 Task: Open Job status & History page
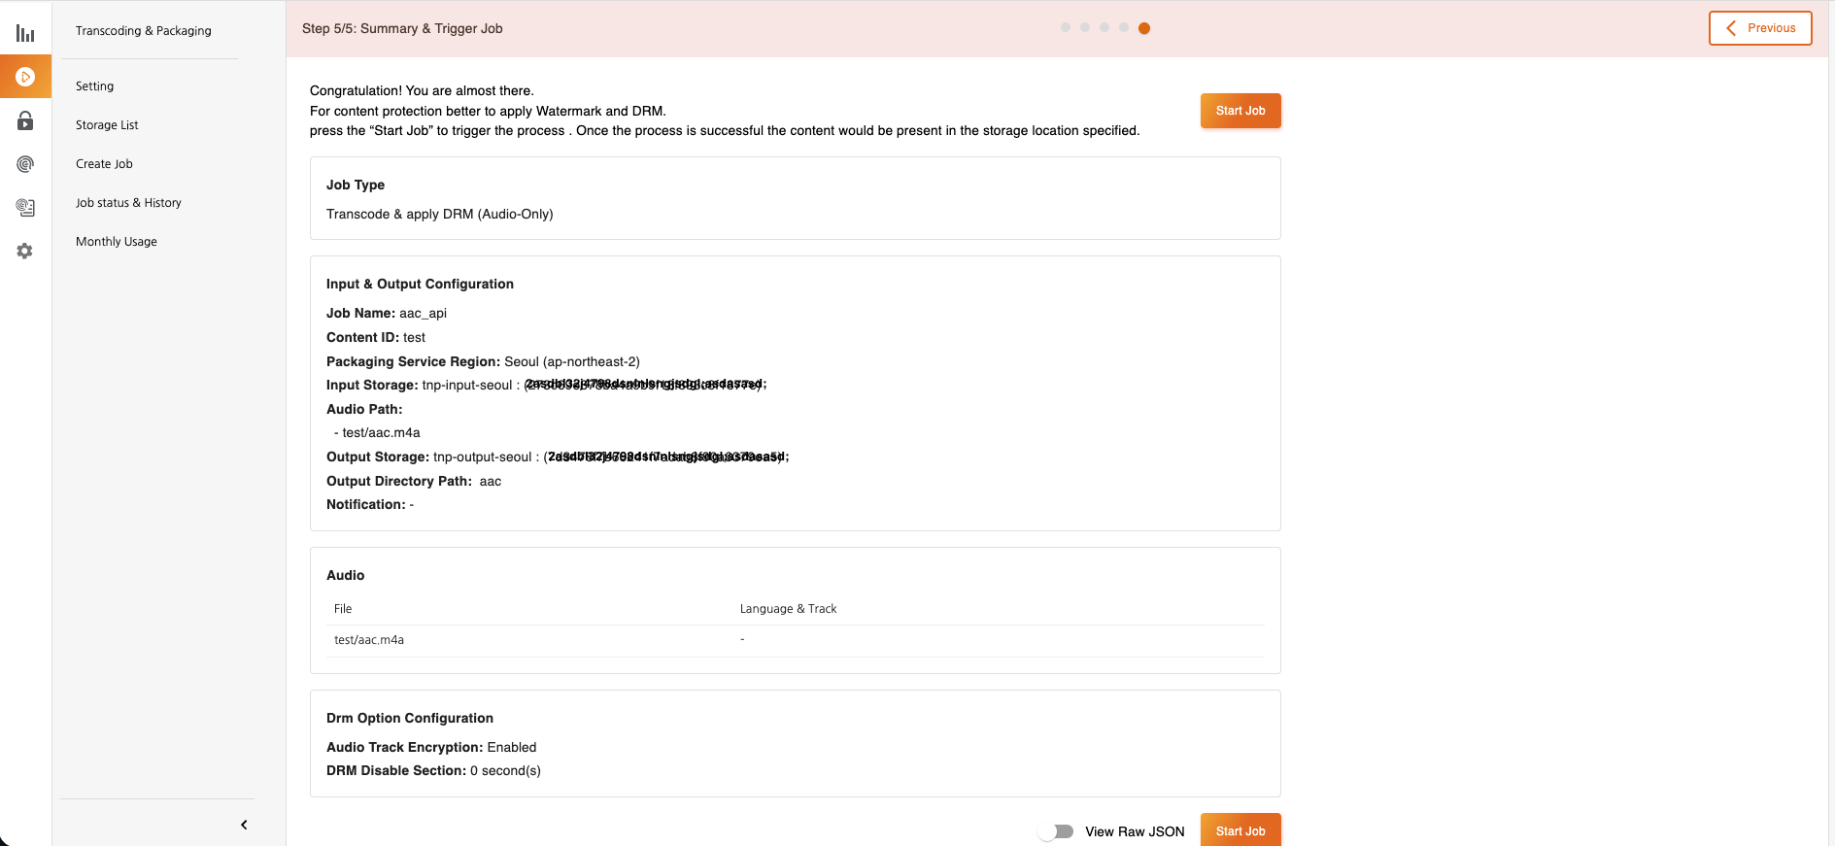coord(128,203)
